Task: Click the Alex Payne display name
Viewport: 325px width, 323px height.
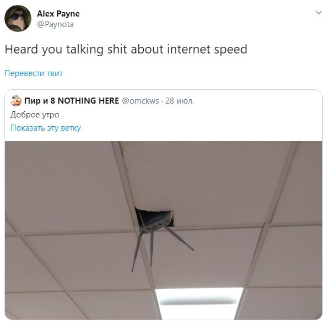Action: click(x=58, y=14)
